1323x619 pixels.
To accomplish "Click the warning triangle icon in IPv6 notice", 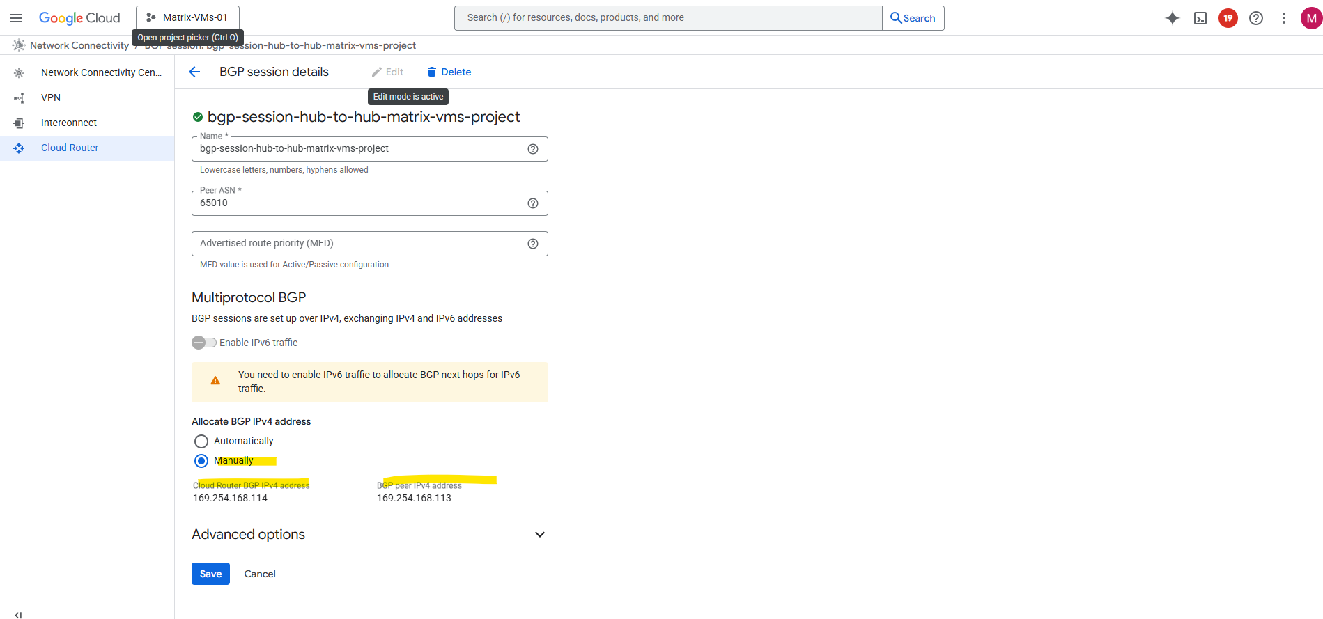I will pyautogui.click(x=215, y=381).
